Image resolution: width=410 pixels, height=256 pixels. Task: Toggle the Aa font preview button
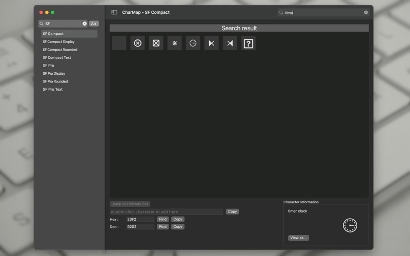(94, 24)
